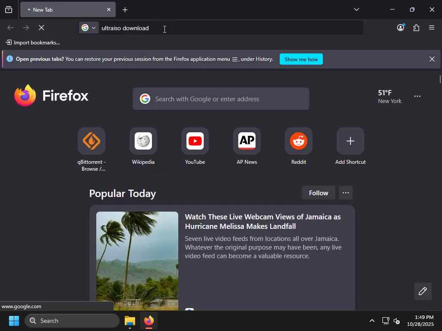The height and width of the screenshot is (331, 442).
Task: Click the Show me how button
Action: tap(301, 59)
